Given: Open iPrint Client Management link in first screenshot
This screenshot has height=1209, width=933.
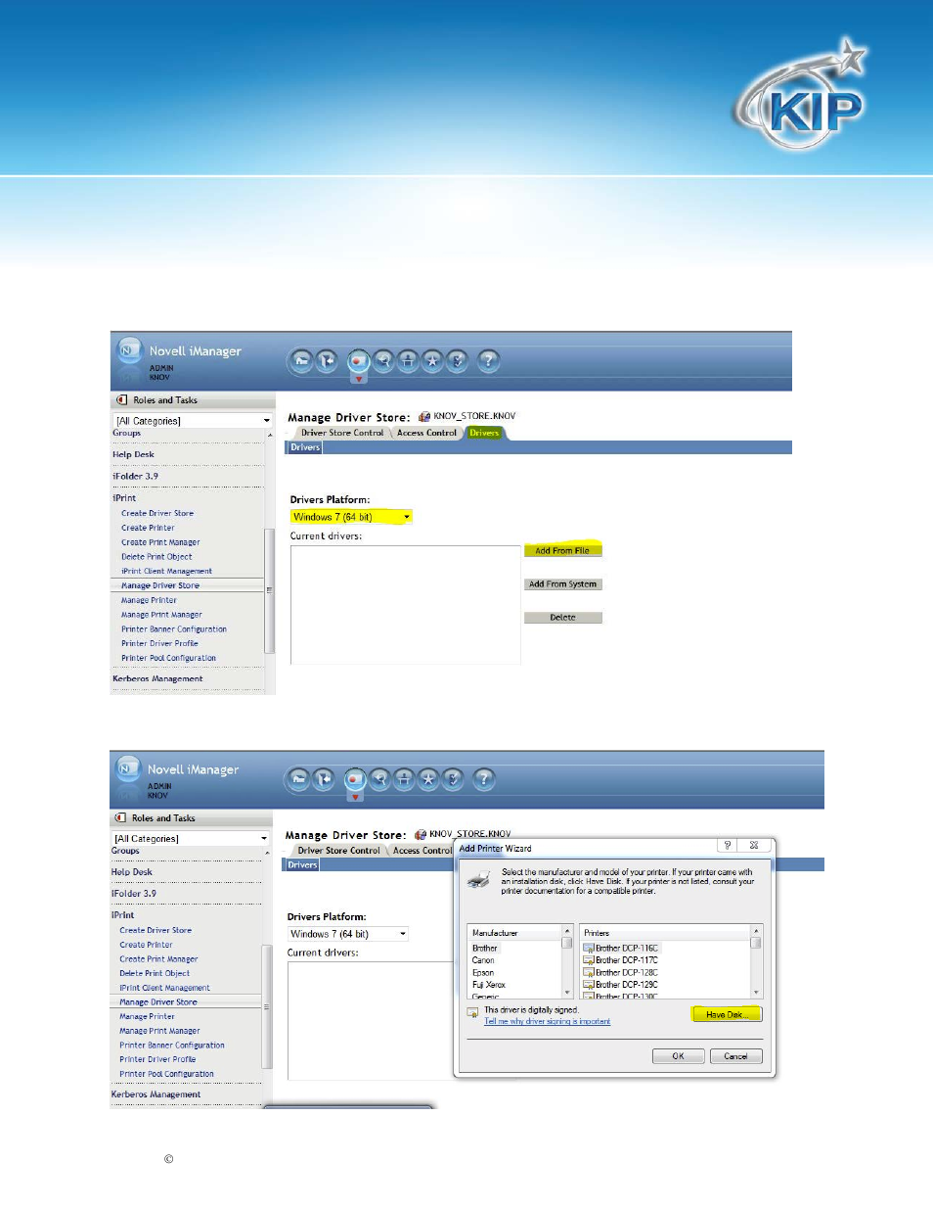Looking at the screenshot, I should pos(166,572).
